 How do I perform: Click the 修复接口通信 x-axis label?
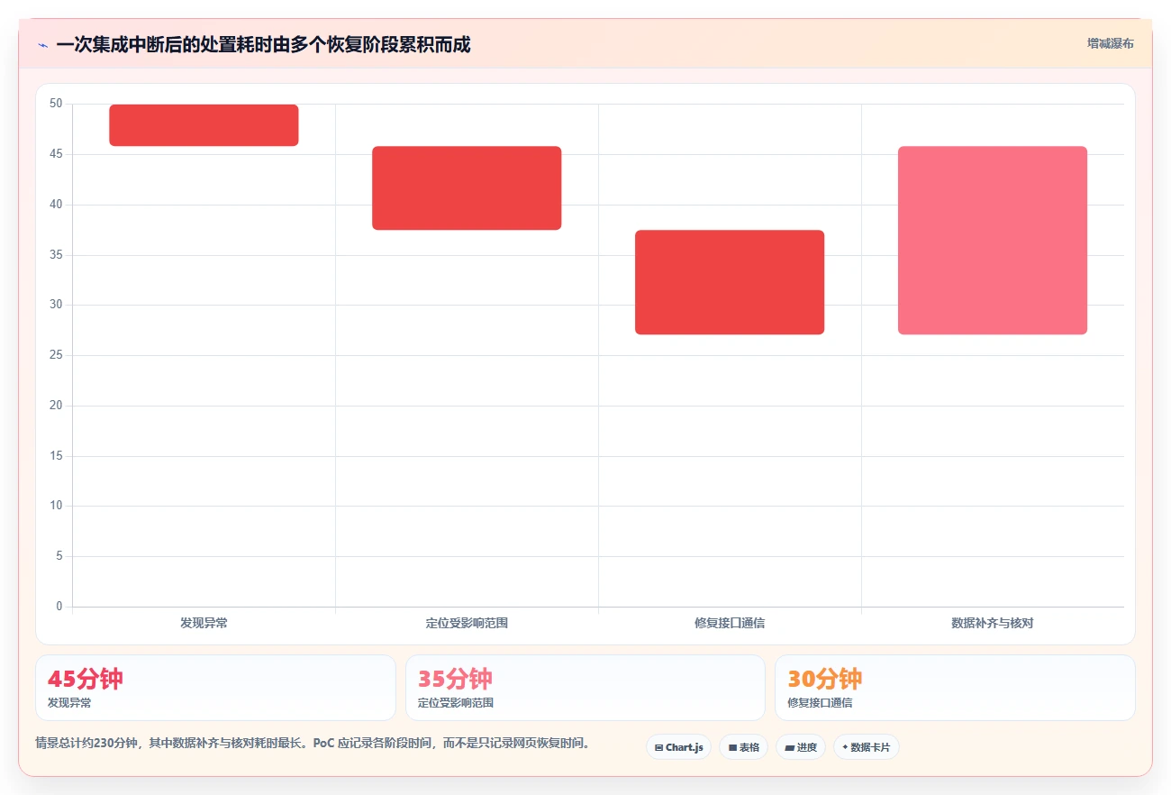click(x=730, y=623)
